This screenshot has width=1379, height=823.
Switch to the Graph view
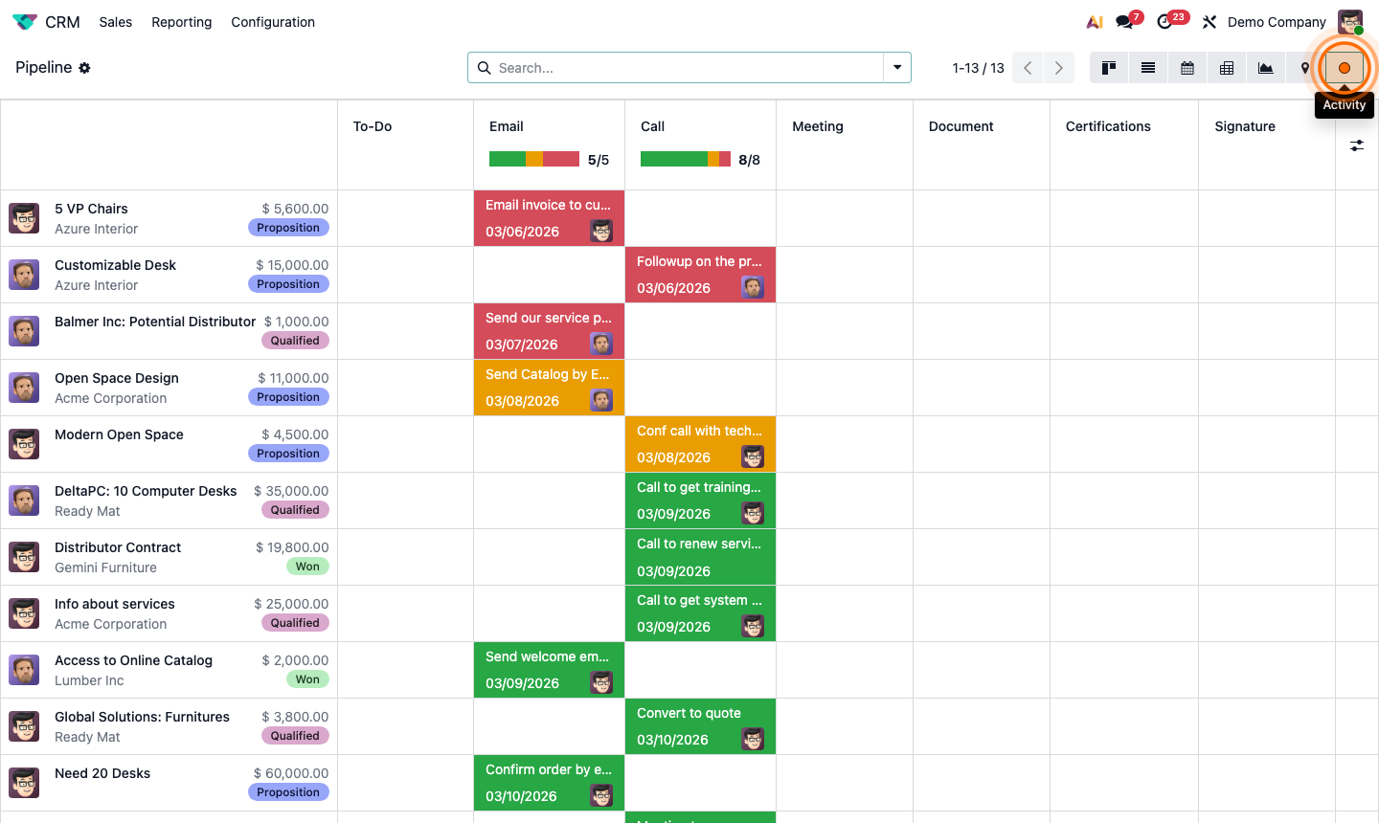1265,67
